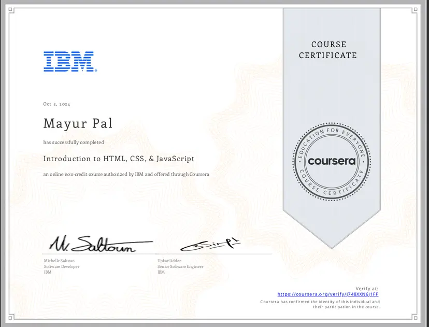Click the IBM logo
The width and height of the screenshot is (429, 327).
pyautogui.click(x=70, y=62)
